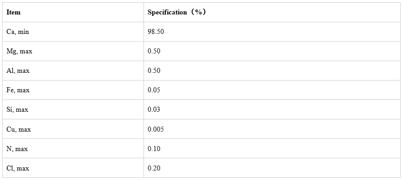
Task: Click the Mg specification value 0.50
Action: (x=154, y=51)
